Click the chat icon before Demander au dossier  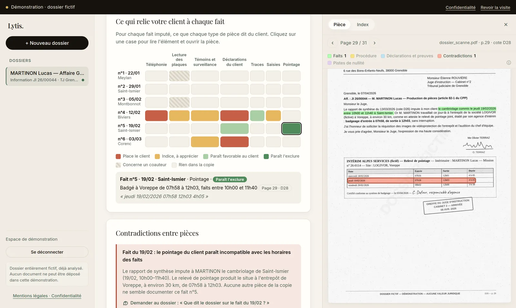125,303
